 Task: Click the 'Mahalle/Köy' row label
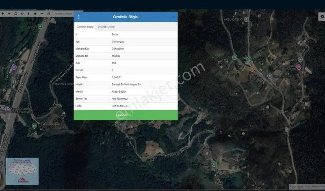tap(82, 49)
